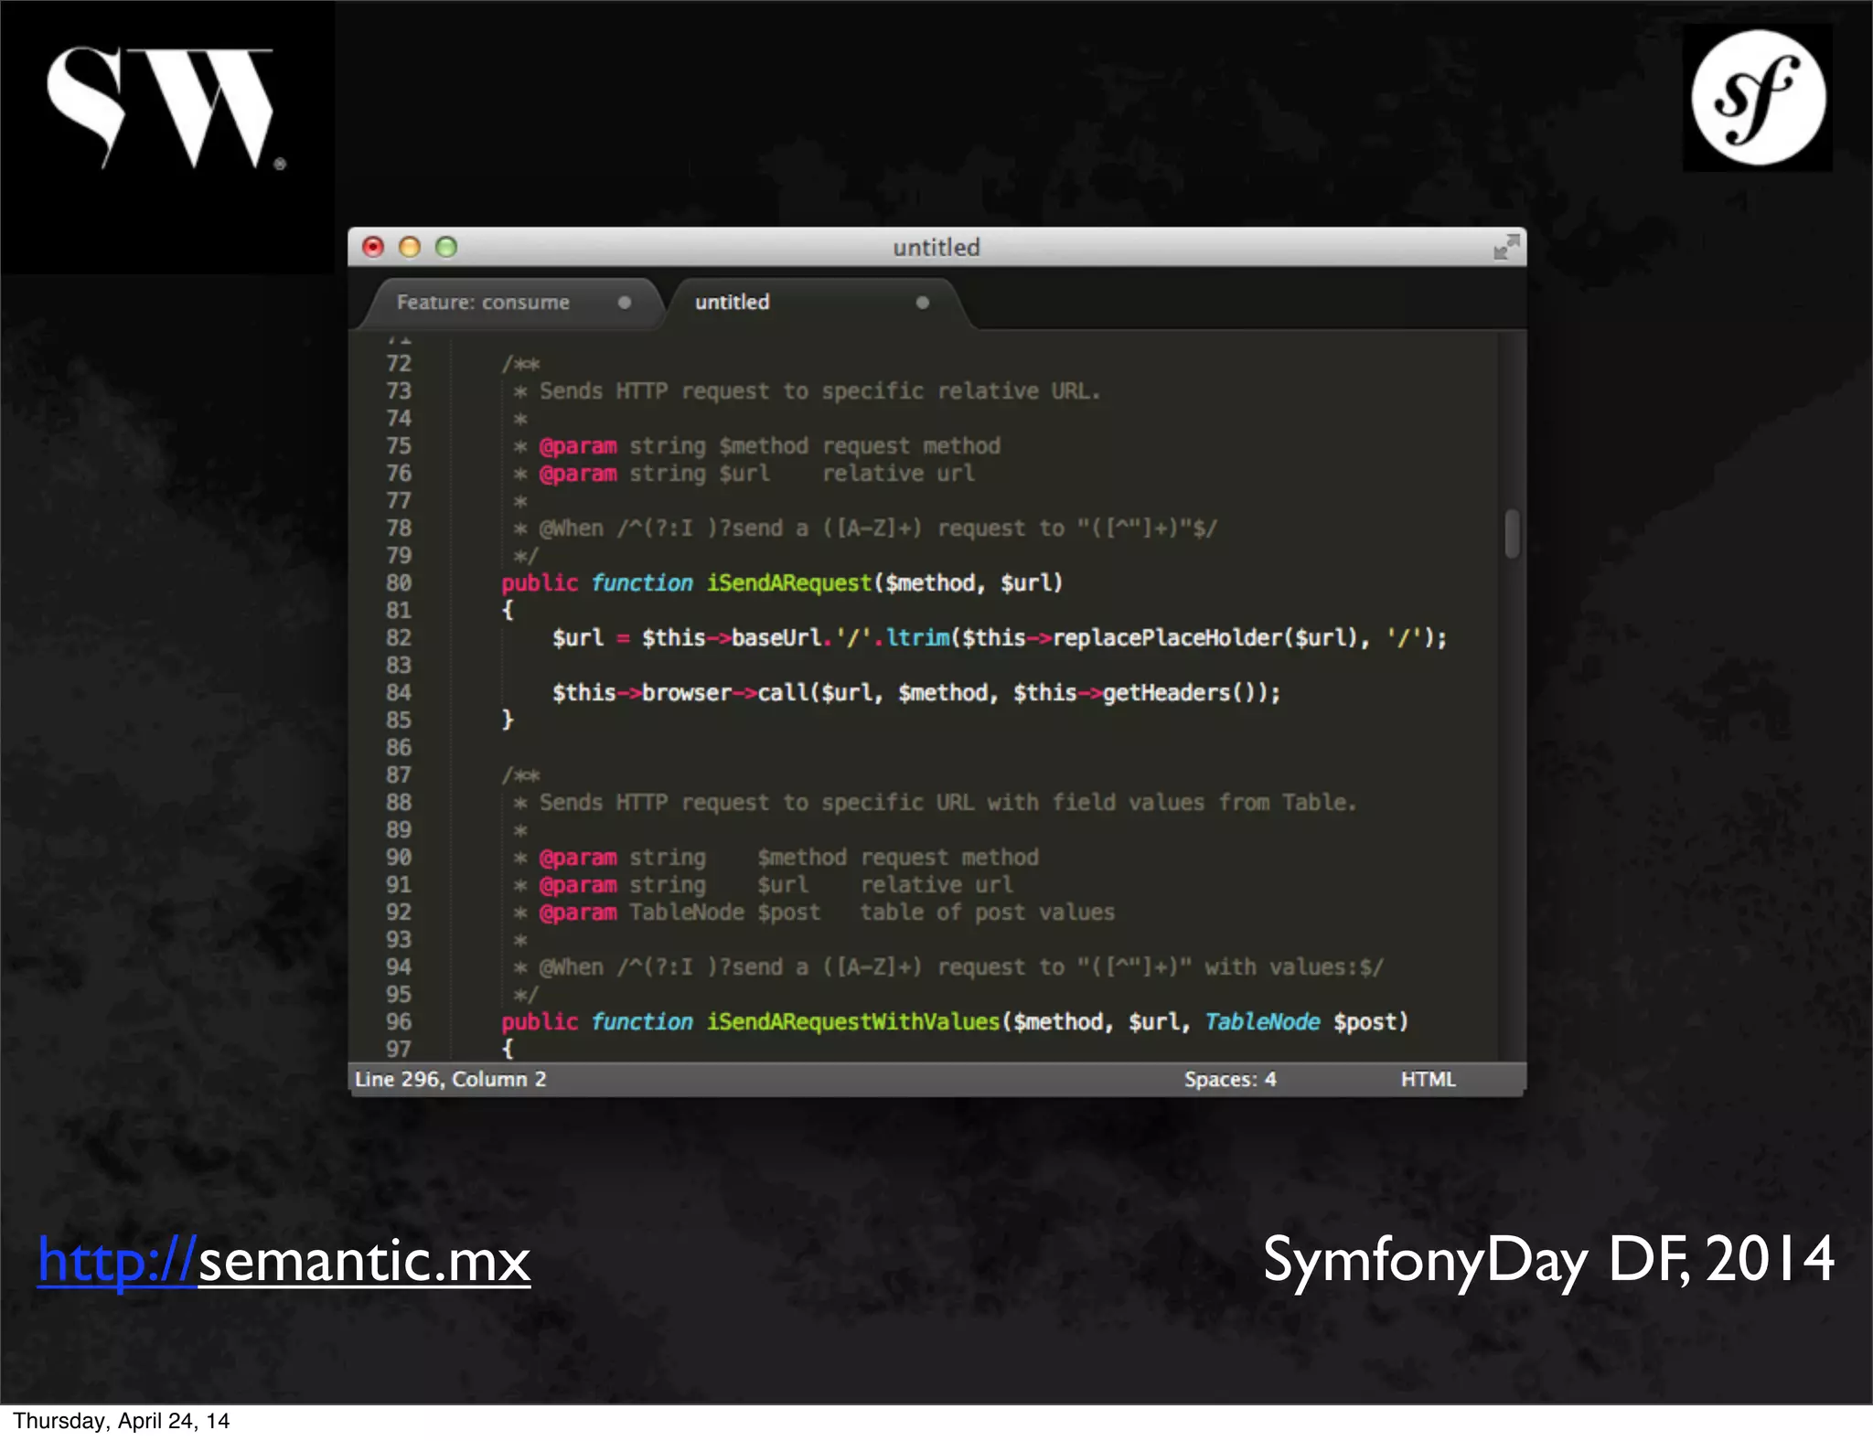Click line number 96 in the gutter
This screenshot has height=1441, width=1873.
(399, 1022)
